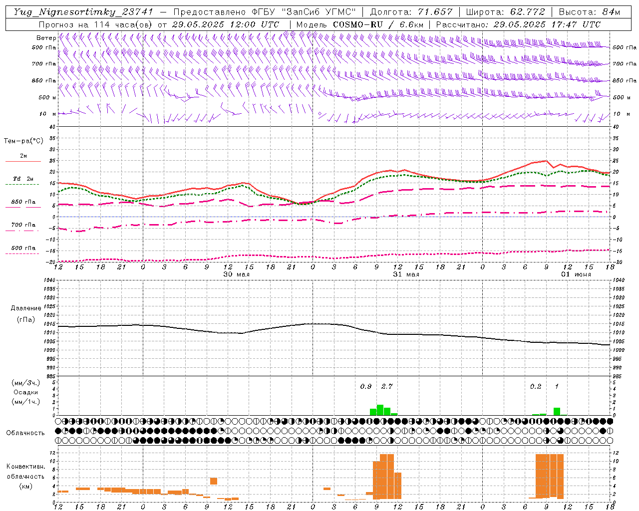Select the 'Широта: 62.772' latitude field

click(x=506, y=12)
